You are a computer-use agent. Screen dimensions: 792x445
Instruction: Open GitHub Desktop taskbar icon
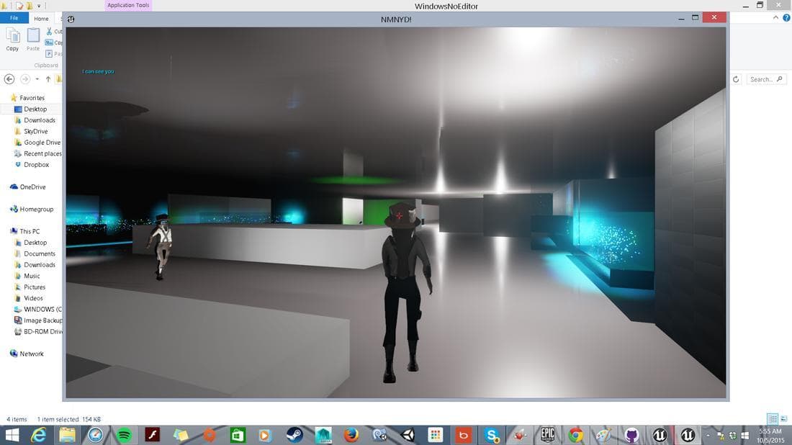coord(632,435)
